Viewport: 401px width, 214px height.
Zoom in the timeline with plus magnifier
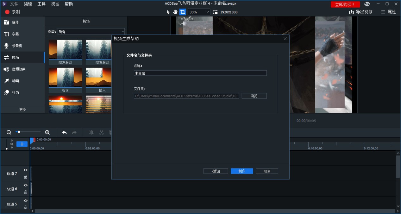pyautogui.click(x=47, y=132)
